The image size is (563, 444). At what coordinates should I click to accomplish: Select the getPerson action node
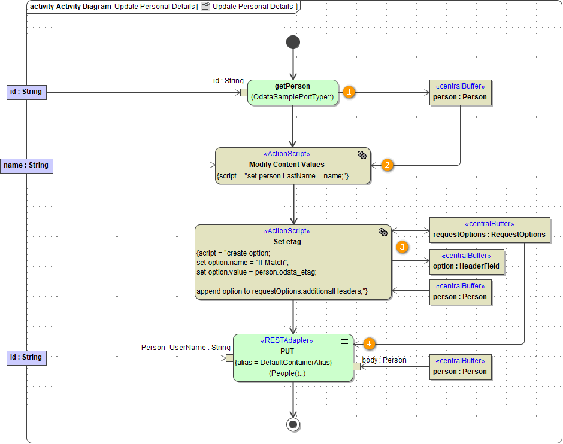[293, 92]
